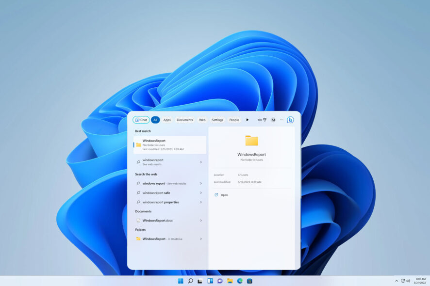Screen dimensions: 430x286
Task: Select the WindowsReport best match folder
Action: [170, 144]
